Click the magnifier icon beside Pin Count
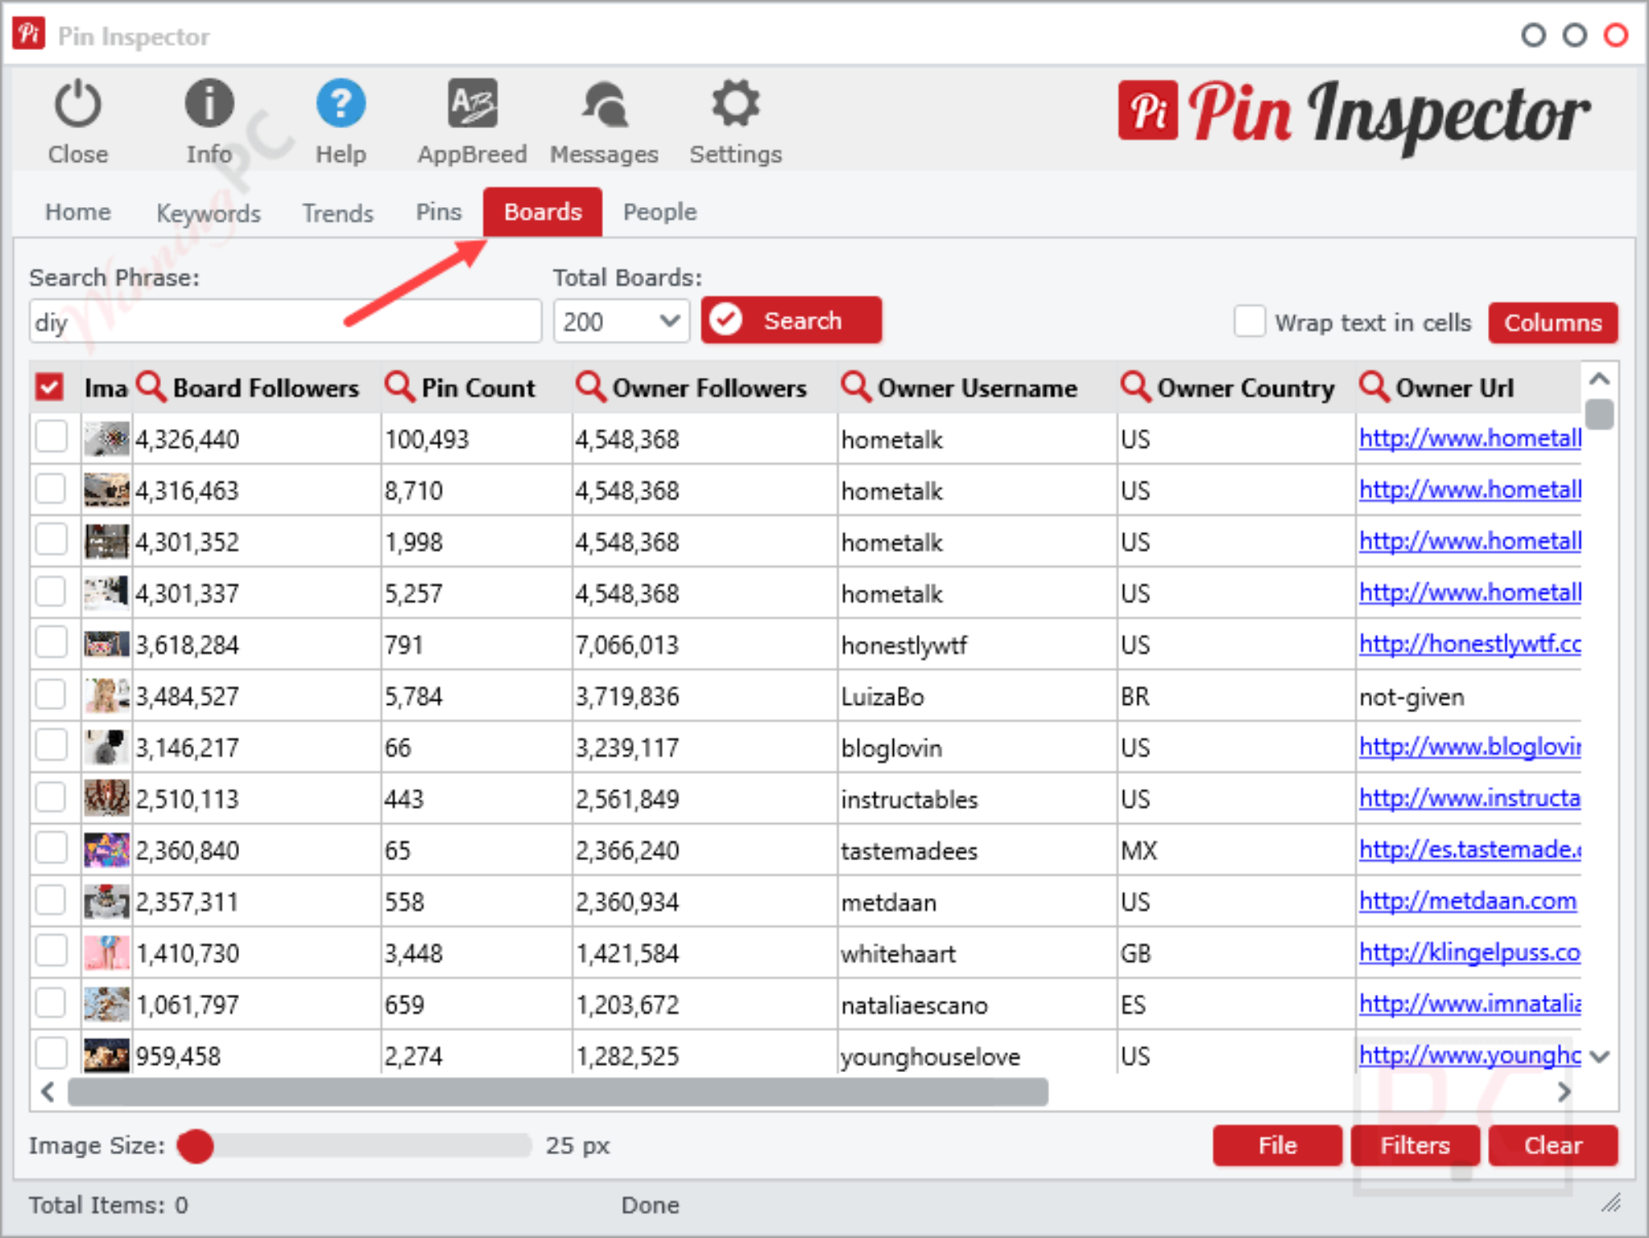The height and width of the screenshot is (1238, 1649). point(399,387)
